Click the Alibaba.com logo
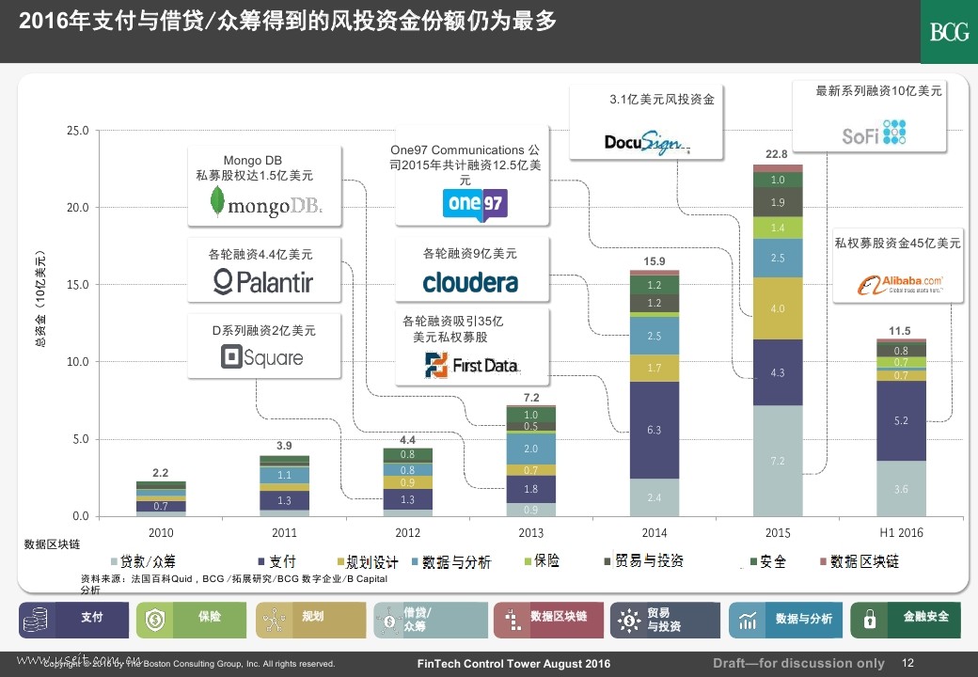 click(x=899, y=285)
